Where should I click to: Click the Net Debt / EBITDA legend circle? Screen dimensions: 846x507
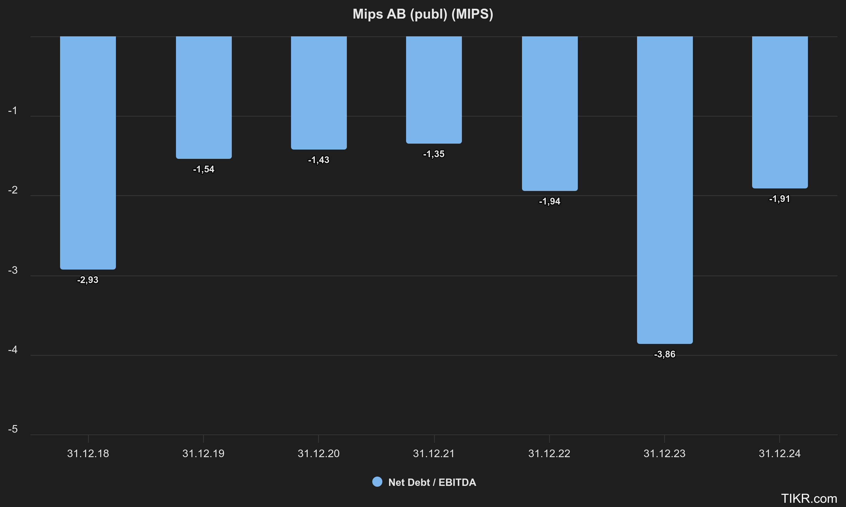point(377,482)
